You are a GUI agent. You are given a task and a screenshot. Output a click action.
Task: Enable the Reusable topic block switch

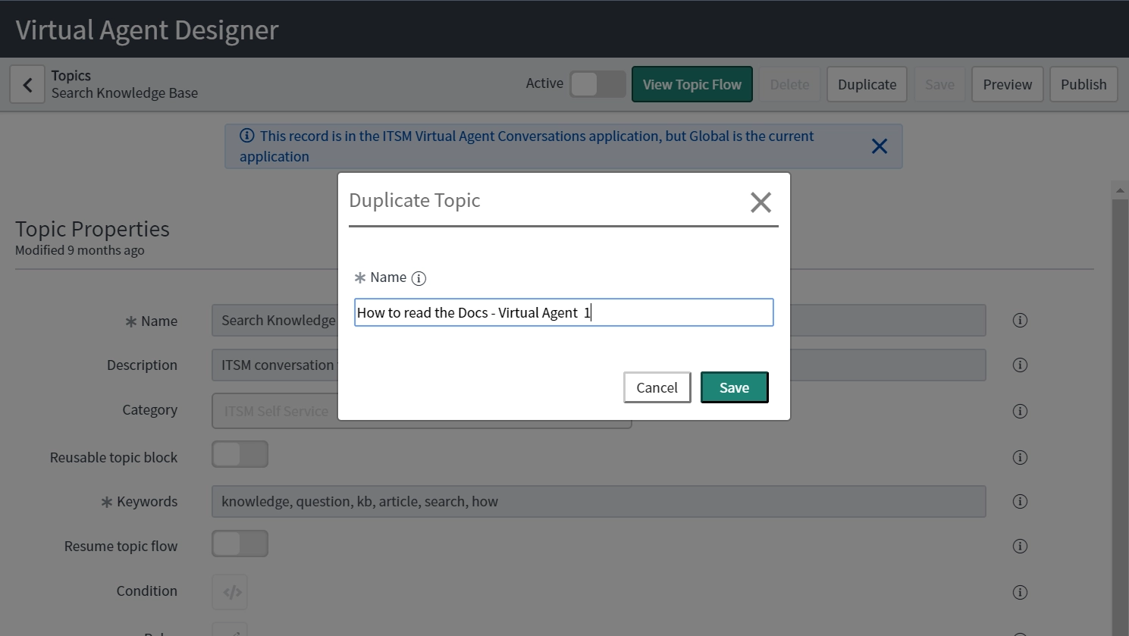(240, 454)
